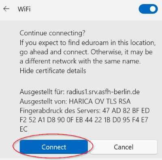Click 'go ahead and connect' sentence line

[x=86, y=52]
